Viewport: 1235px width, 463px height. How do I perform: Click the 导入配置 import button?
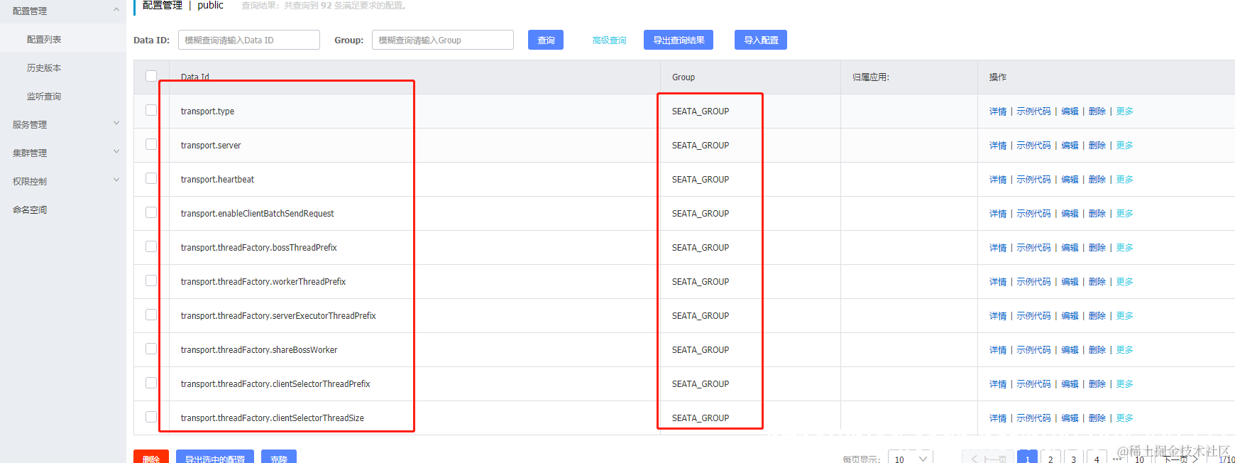[761, 40]
